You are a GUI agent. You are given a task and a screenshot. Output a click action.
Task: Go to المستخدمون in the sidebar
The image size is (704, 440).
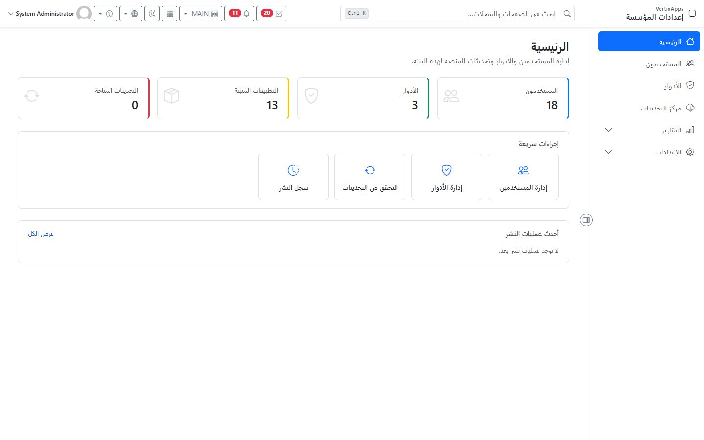[x=649, y=64]
